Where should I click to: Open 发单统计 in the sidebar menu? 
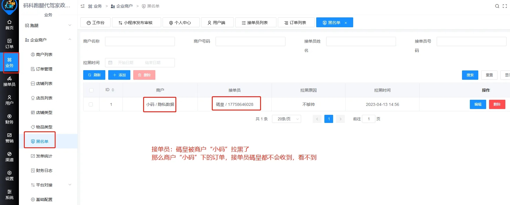click(x=44, y=156)
